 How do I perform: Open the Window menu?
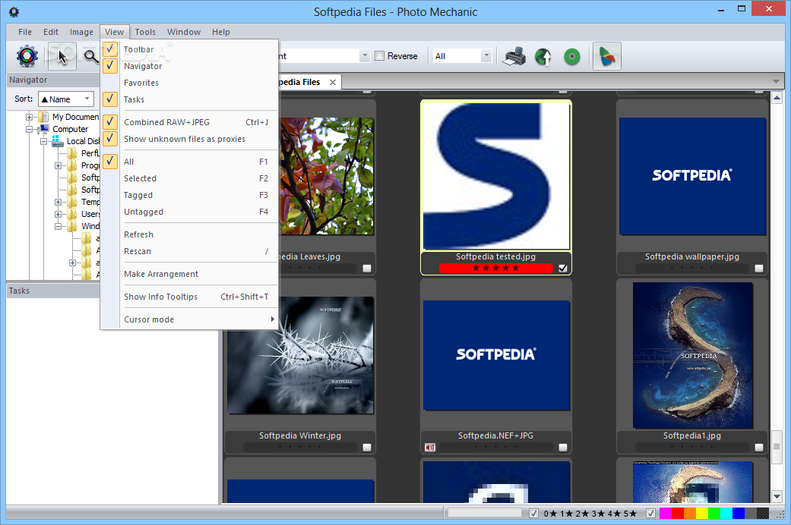(x=184, y=32)
